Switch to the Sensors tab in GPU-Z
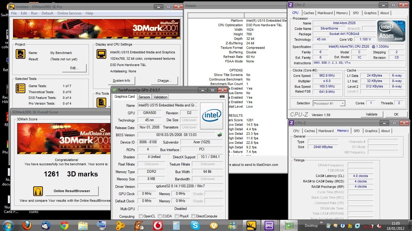Screen dimensions: 412x231 click(144, 97)
